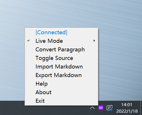Click the 2022/1/18 date in taskbar

coord(127,111)
